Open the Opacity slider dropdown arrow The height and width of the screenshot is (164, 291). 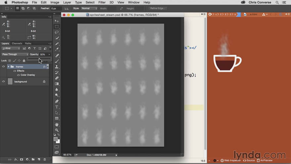coord(49,54)
